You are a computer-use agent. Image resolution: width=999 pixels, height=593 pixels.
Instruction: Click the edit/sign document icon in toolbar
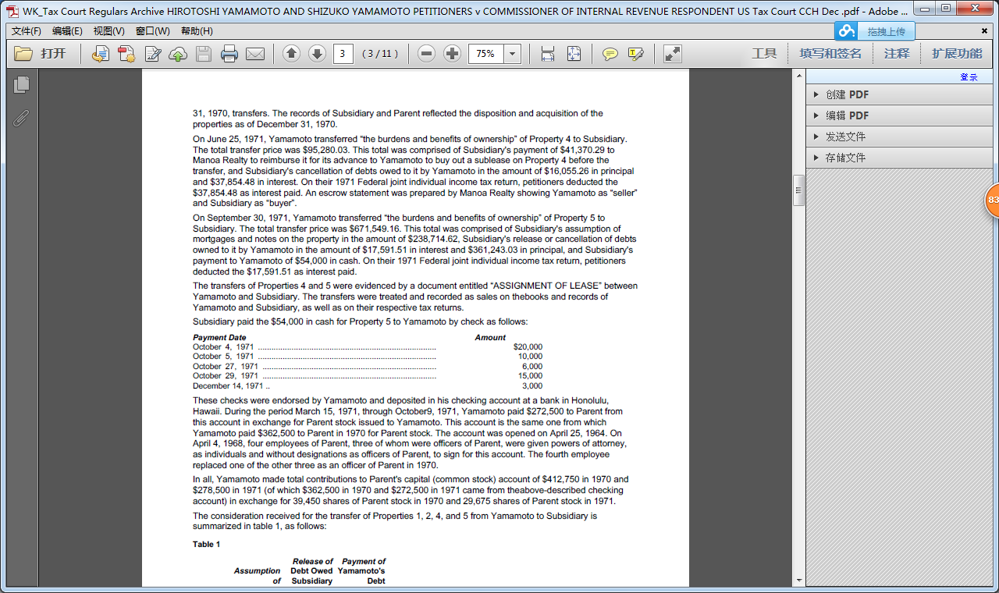click(153, 54)
